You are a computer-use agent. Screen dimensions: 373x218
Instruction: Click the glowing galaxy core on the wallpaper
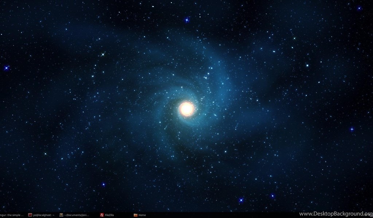click(186, 109)
